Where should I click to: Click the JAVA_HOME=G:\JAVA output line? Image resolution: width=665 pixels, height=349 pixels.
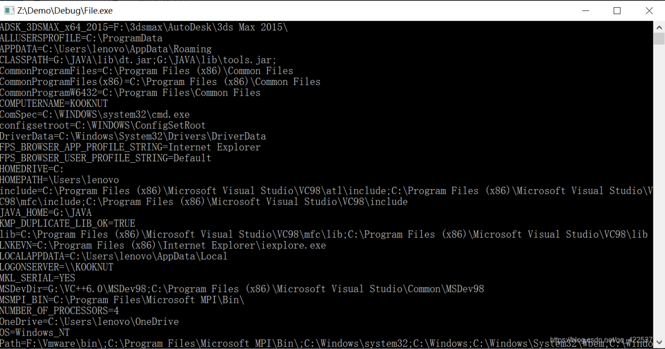(x=46, y=213)
